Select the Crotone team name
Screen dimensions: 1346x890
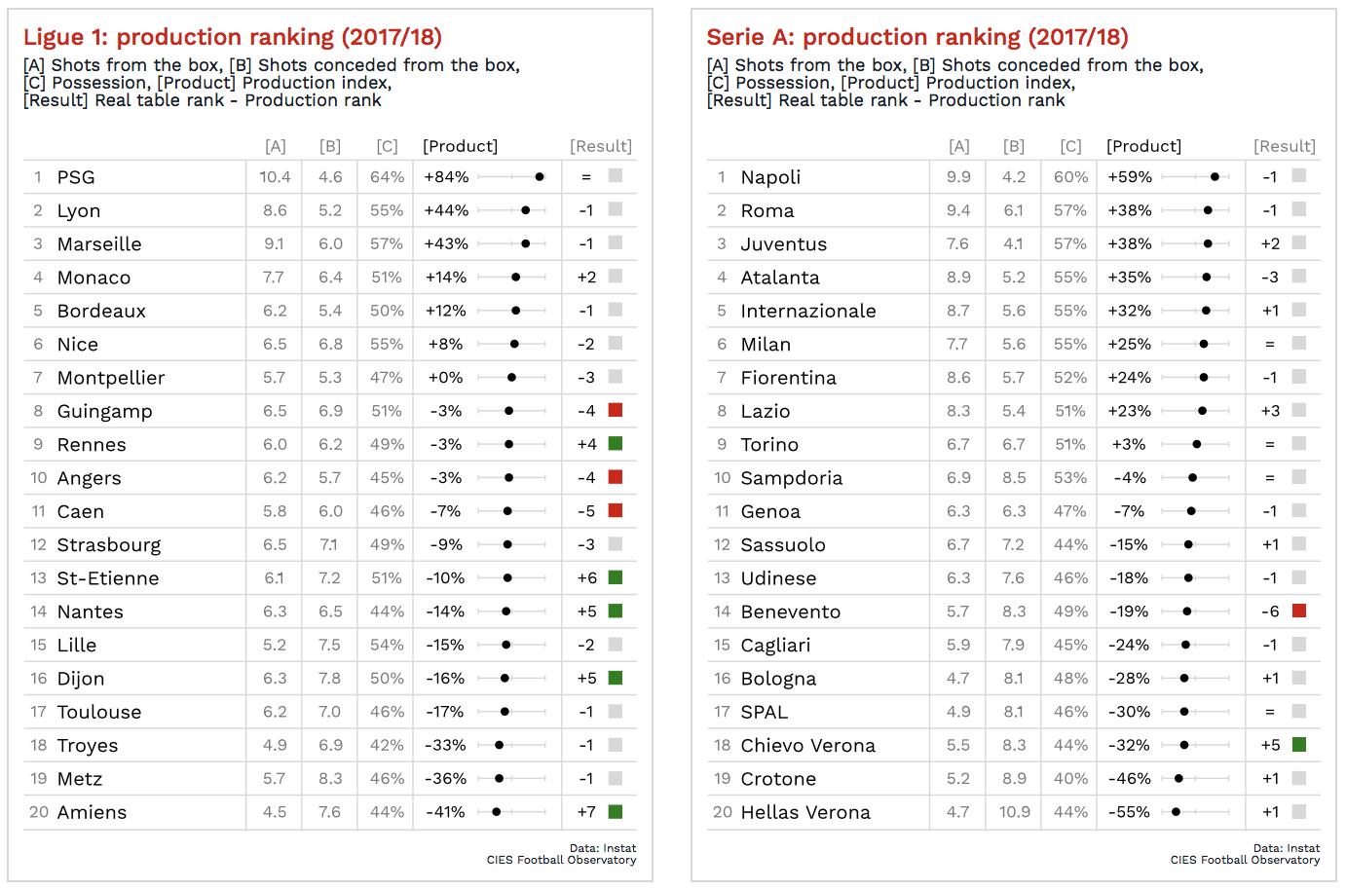(x=778, y=779)
